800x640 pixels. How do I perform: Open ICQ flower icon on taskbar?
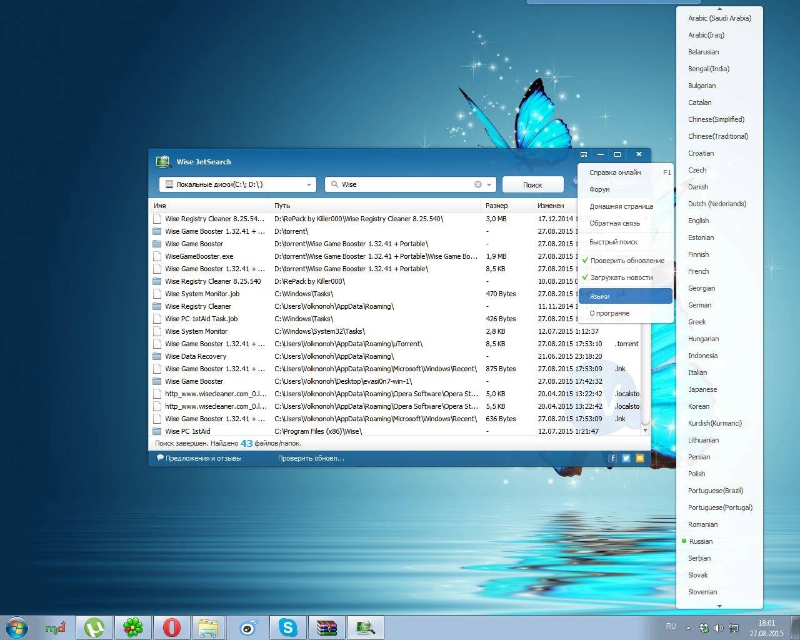[x=133, y=627]
